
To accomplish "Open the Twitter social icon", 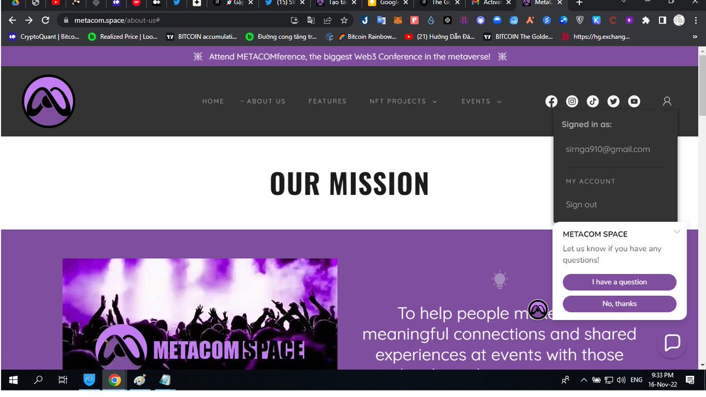I will (614, 101).
